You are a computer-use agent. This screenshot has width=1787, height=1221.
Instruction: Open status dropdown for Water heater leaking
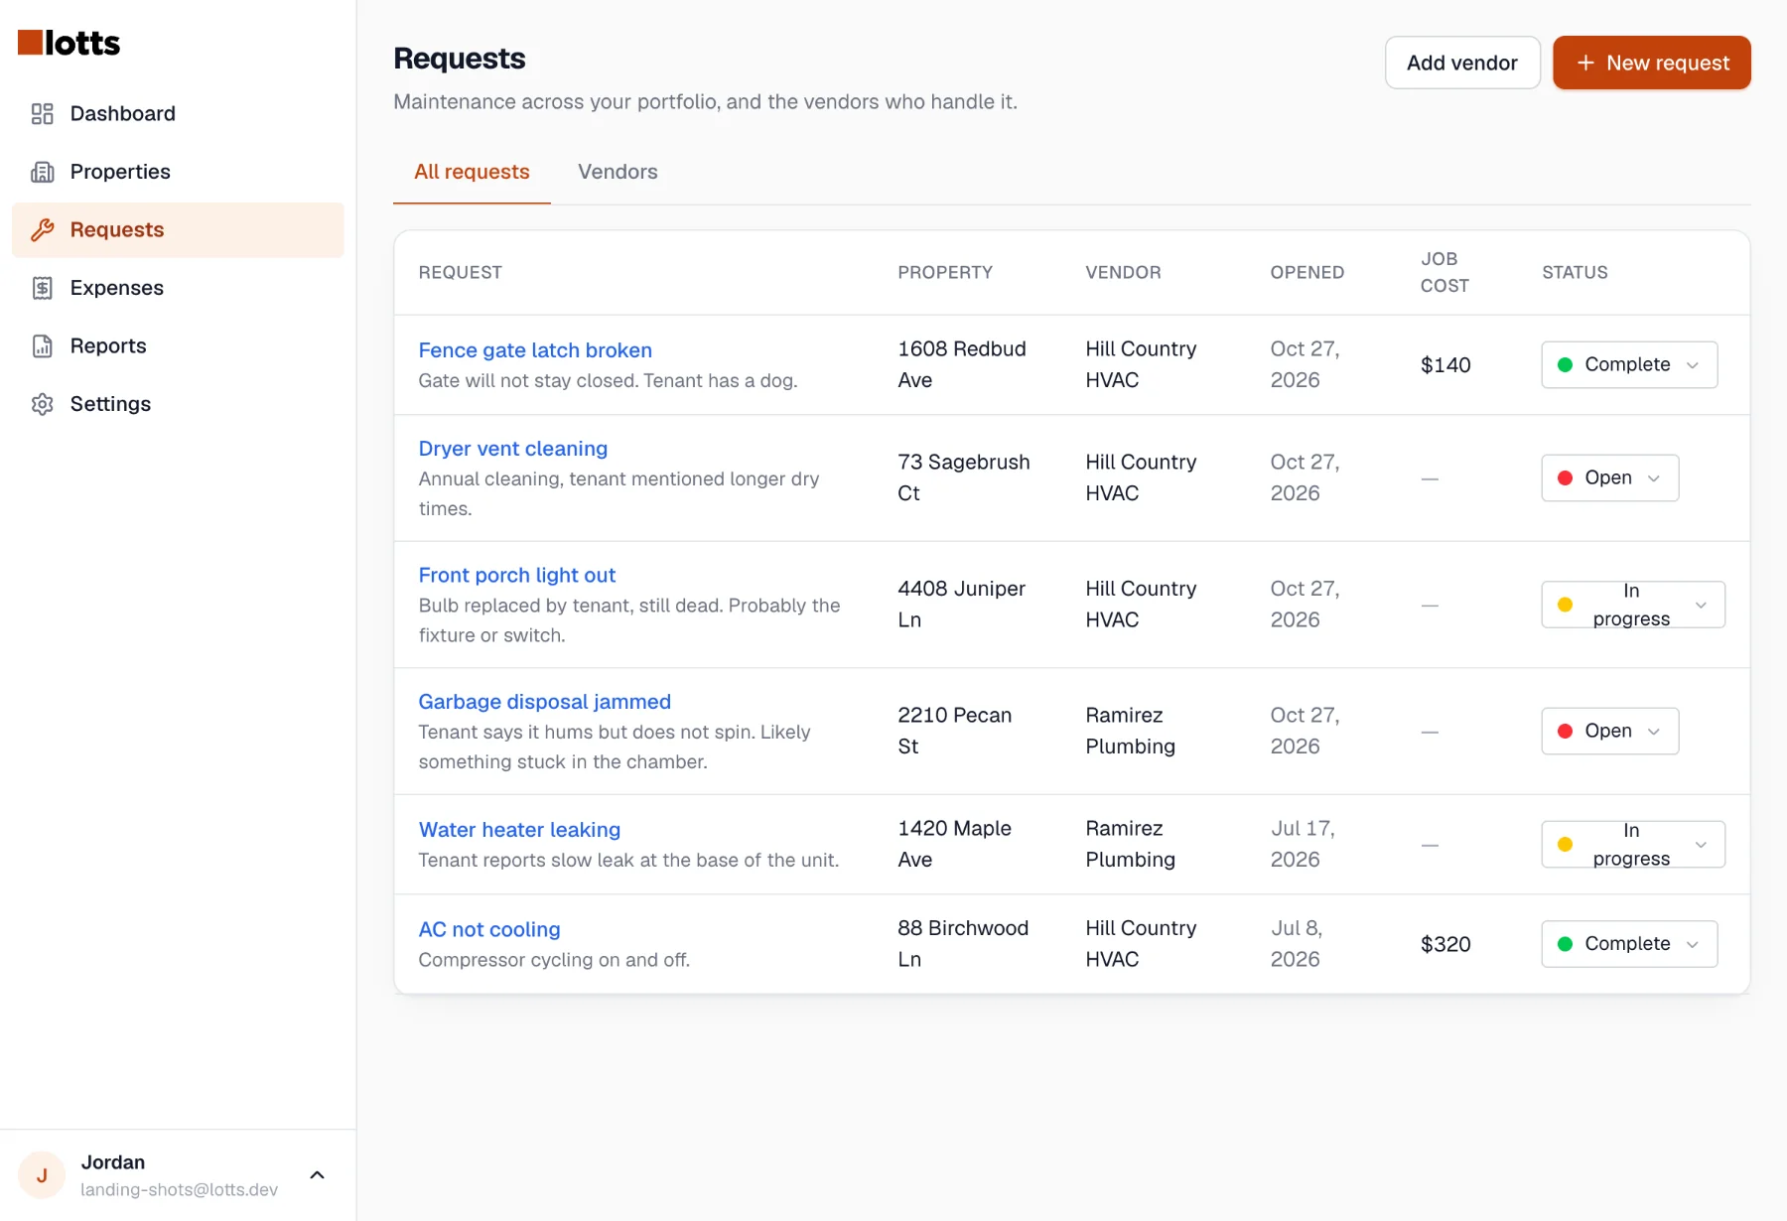click(x=1633, y=845)
